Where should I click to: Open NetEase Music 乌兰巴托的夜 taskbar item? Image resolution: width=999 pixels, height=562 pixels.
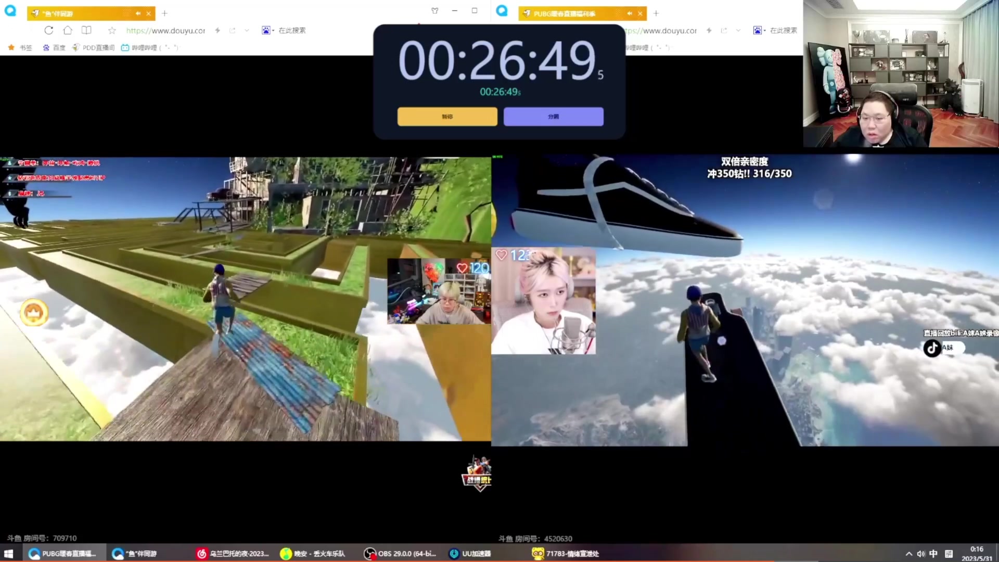coord(234,554)
